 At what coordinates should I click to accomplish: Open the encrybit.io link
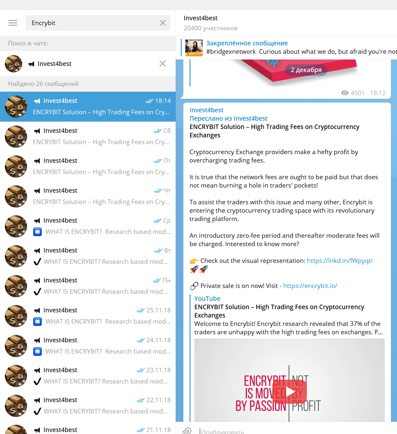[310, 286]
